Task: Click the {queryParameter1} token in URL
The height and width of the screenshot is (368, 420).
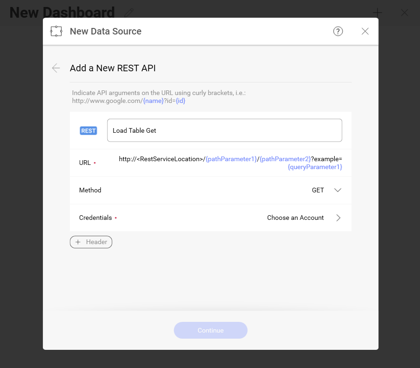Action: pos(315,167)
